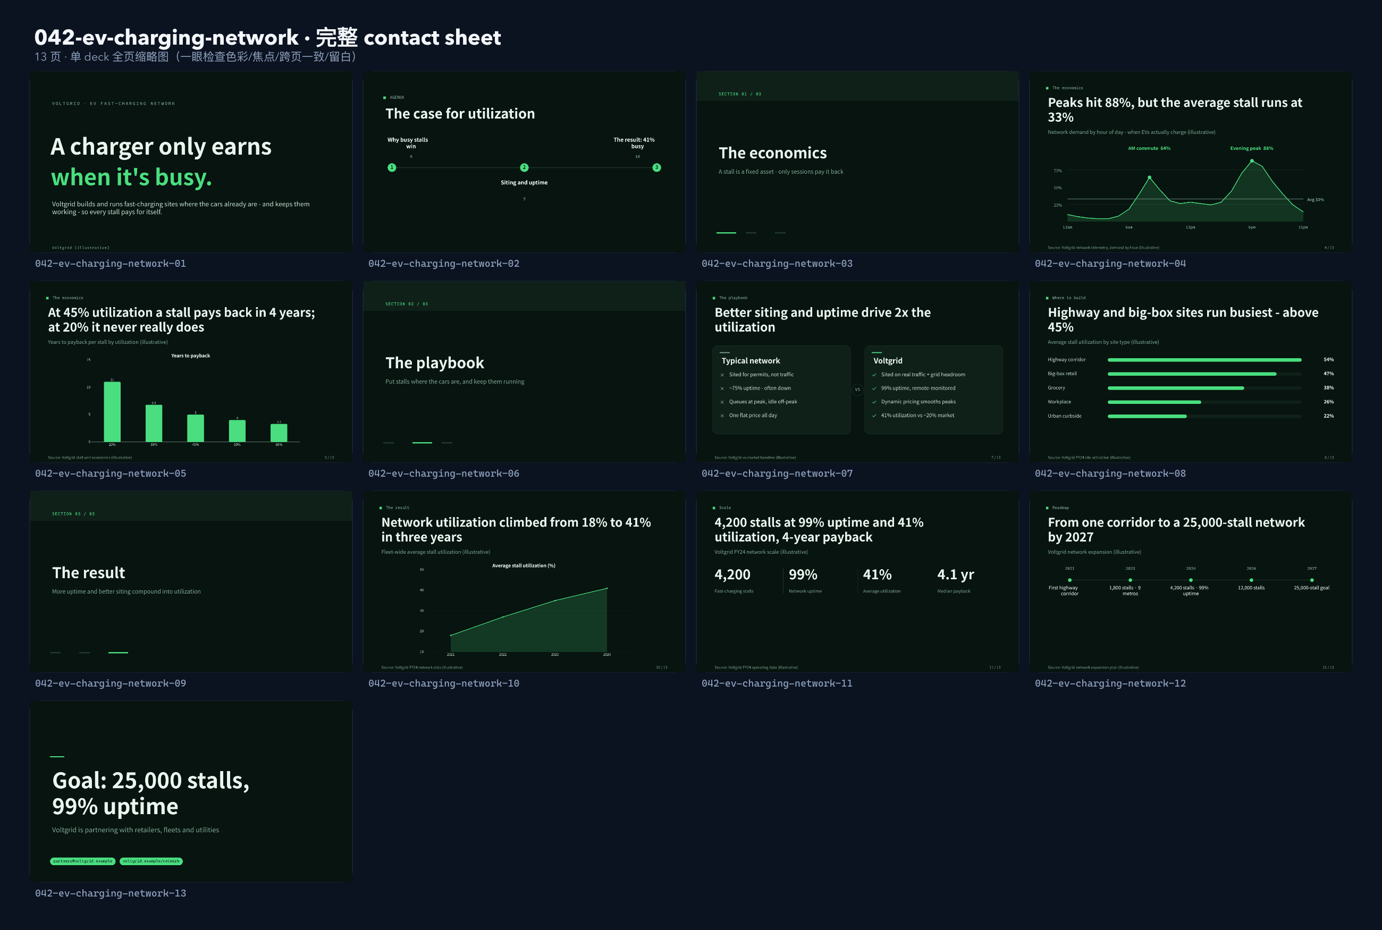Click the 'Evening peak 88%' chart label
The height and width of the screenshot is (930, 1382).
point(1252,148)
